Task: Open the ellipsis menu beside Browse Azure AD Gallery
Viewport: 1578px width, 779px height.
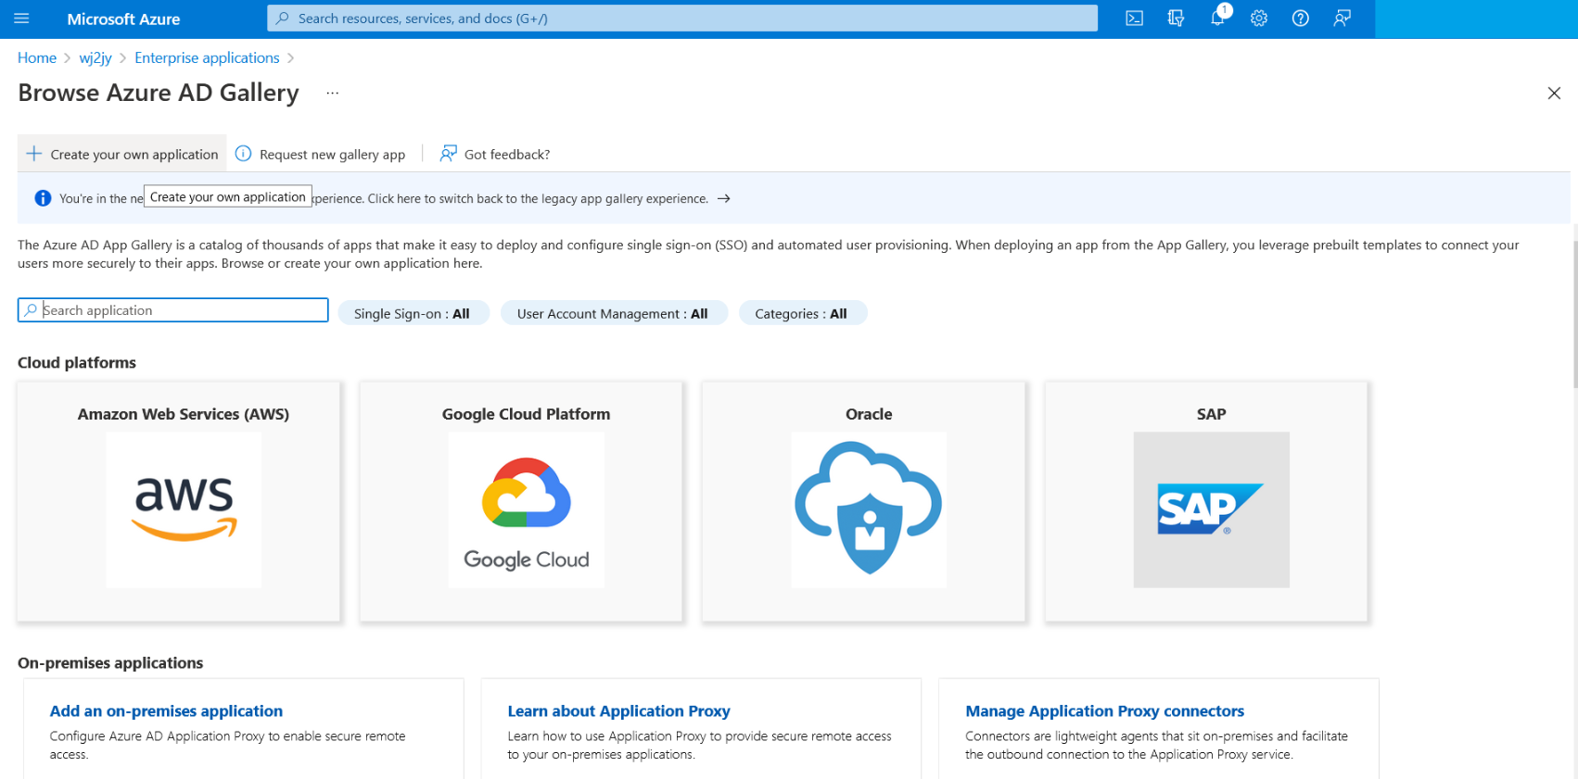Action: pos(332,93)
